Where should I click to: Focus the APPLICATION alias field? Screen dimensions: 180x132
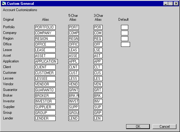[x=46, y=61]
